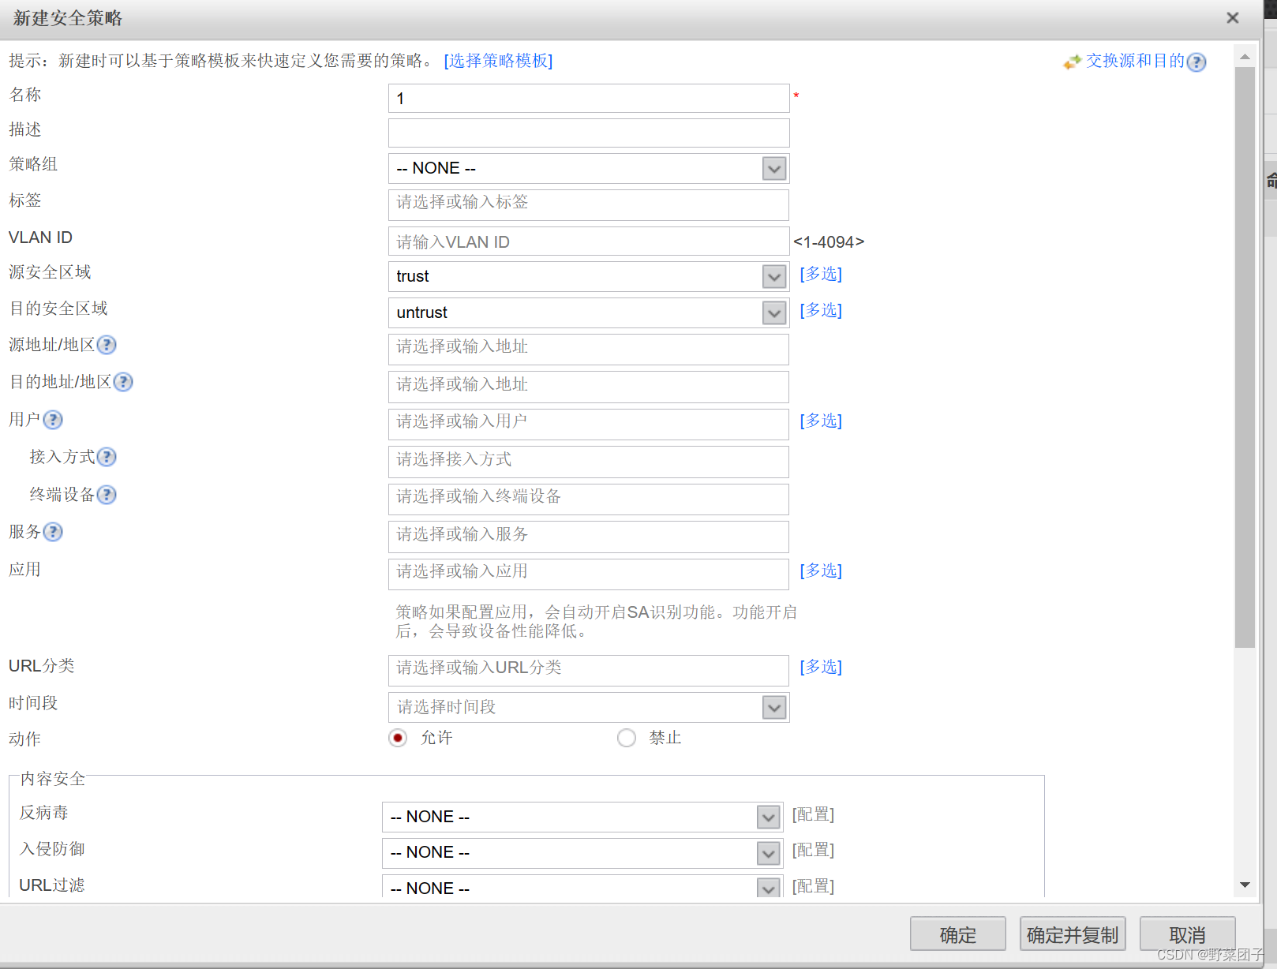
Task: Open help icon next to 源地址/地区
Action: tap(107, 345)
